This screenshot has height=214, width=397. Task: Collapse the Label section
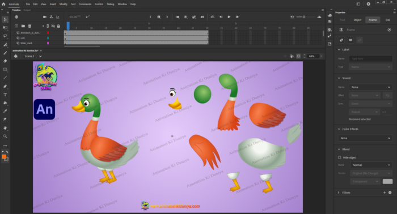pyautogui.click(x=339, y=49)
